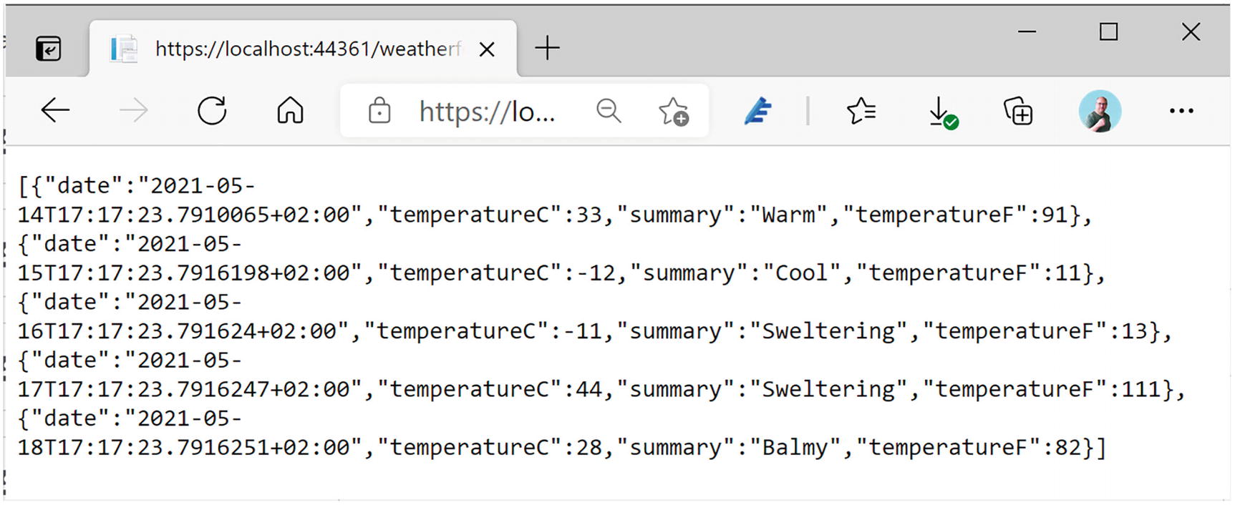
Task: Maximize the browser window
Action: click(x=1108, y=31)
